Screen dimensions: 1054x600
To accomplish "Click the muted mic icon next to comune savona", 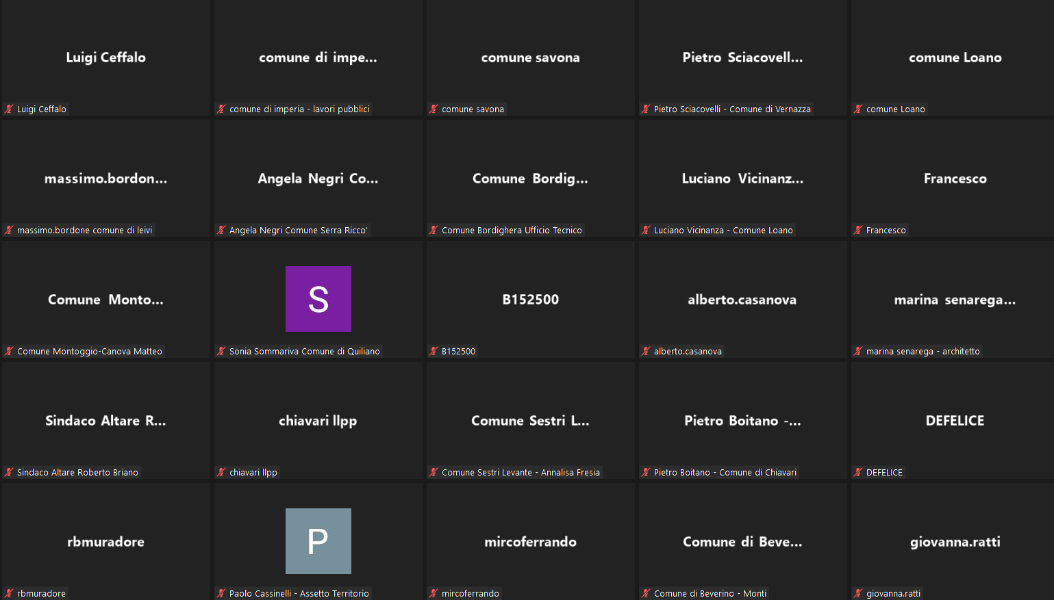I will 434,109.
